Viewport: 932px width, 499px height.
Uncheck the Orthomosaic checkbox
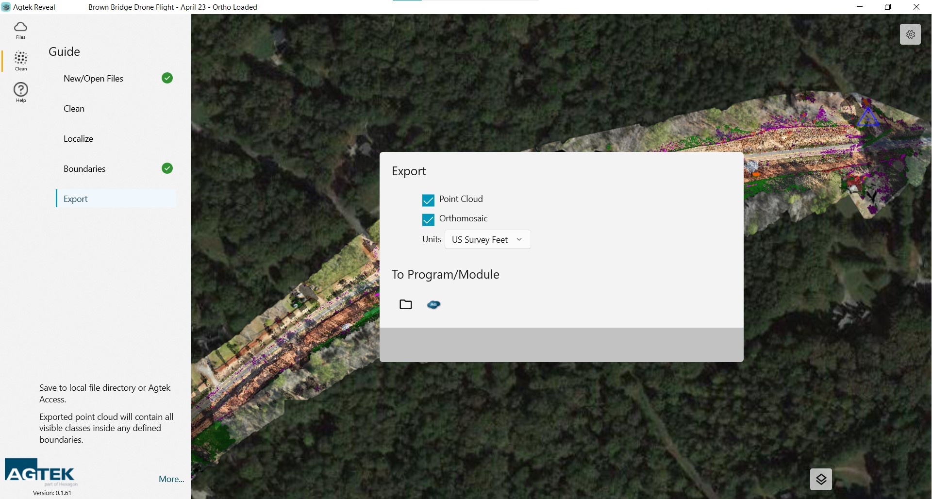point(428,219)
